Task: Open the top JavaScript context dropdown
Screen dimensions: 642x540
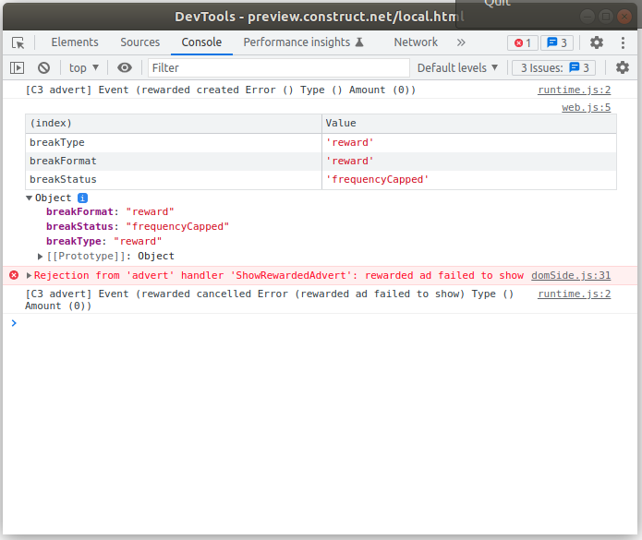Action: click(x=84, y=67)
